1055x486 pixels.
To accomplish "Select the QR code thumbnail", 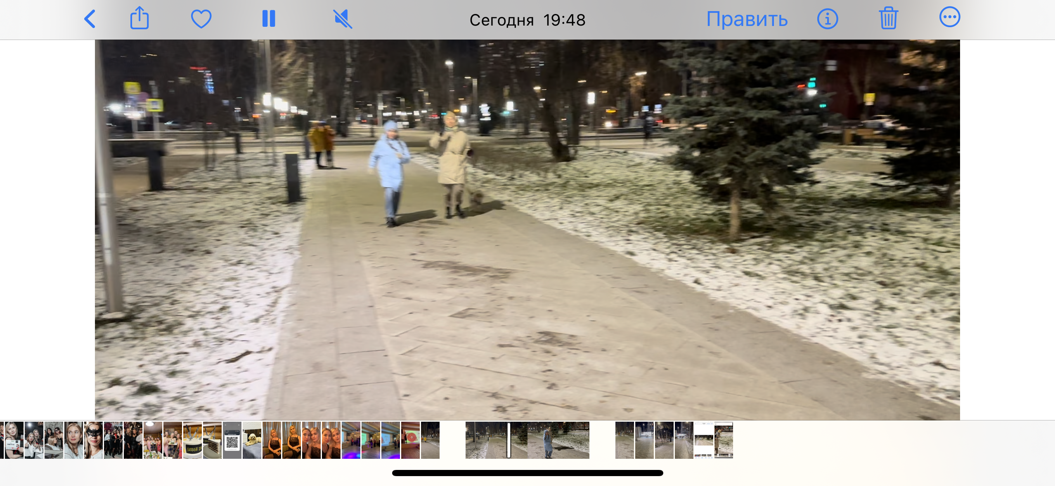I will coord(232,440).
